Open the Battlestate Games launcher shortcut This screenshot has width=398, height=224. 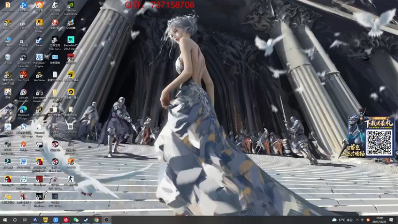click(39, 95)
